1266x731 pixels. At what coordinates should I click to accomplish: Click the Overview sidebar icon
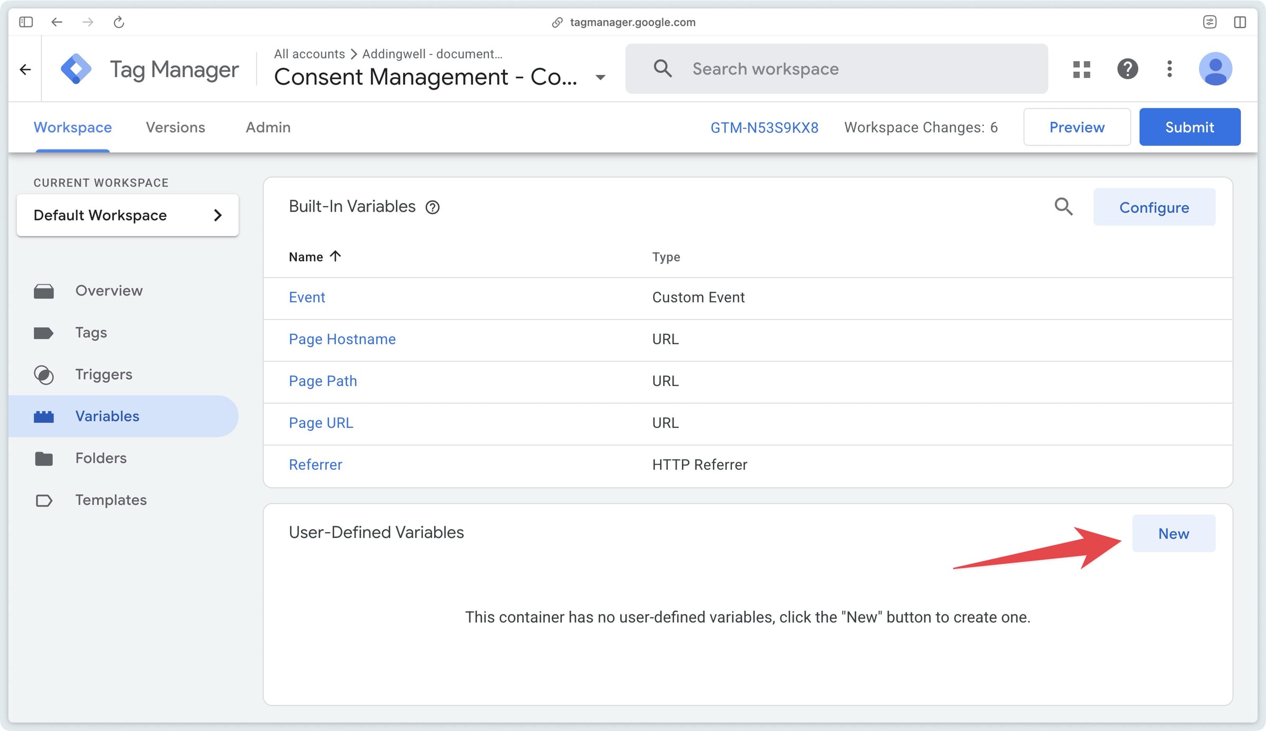[44, 291]
